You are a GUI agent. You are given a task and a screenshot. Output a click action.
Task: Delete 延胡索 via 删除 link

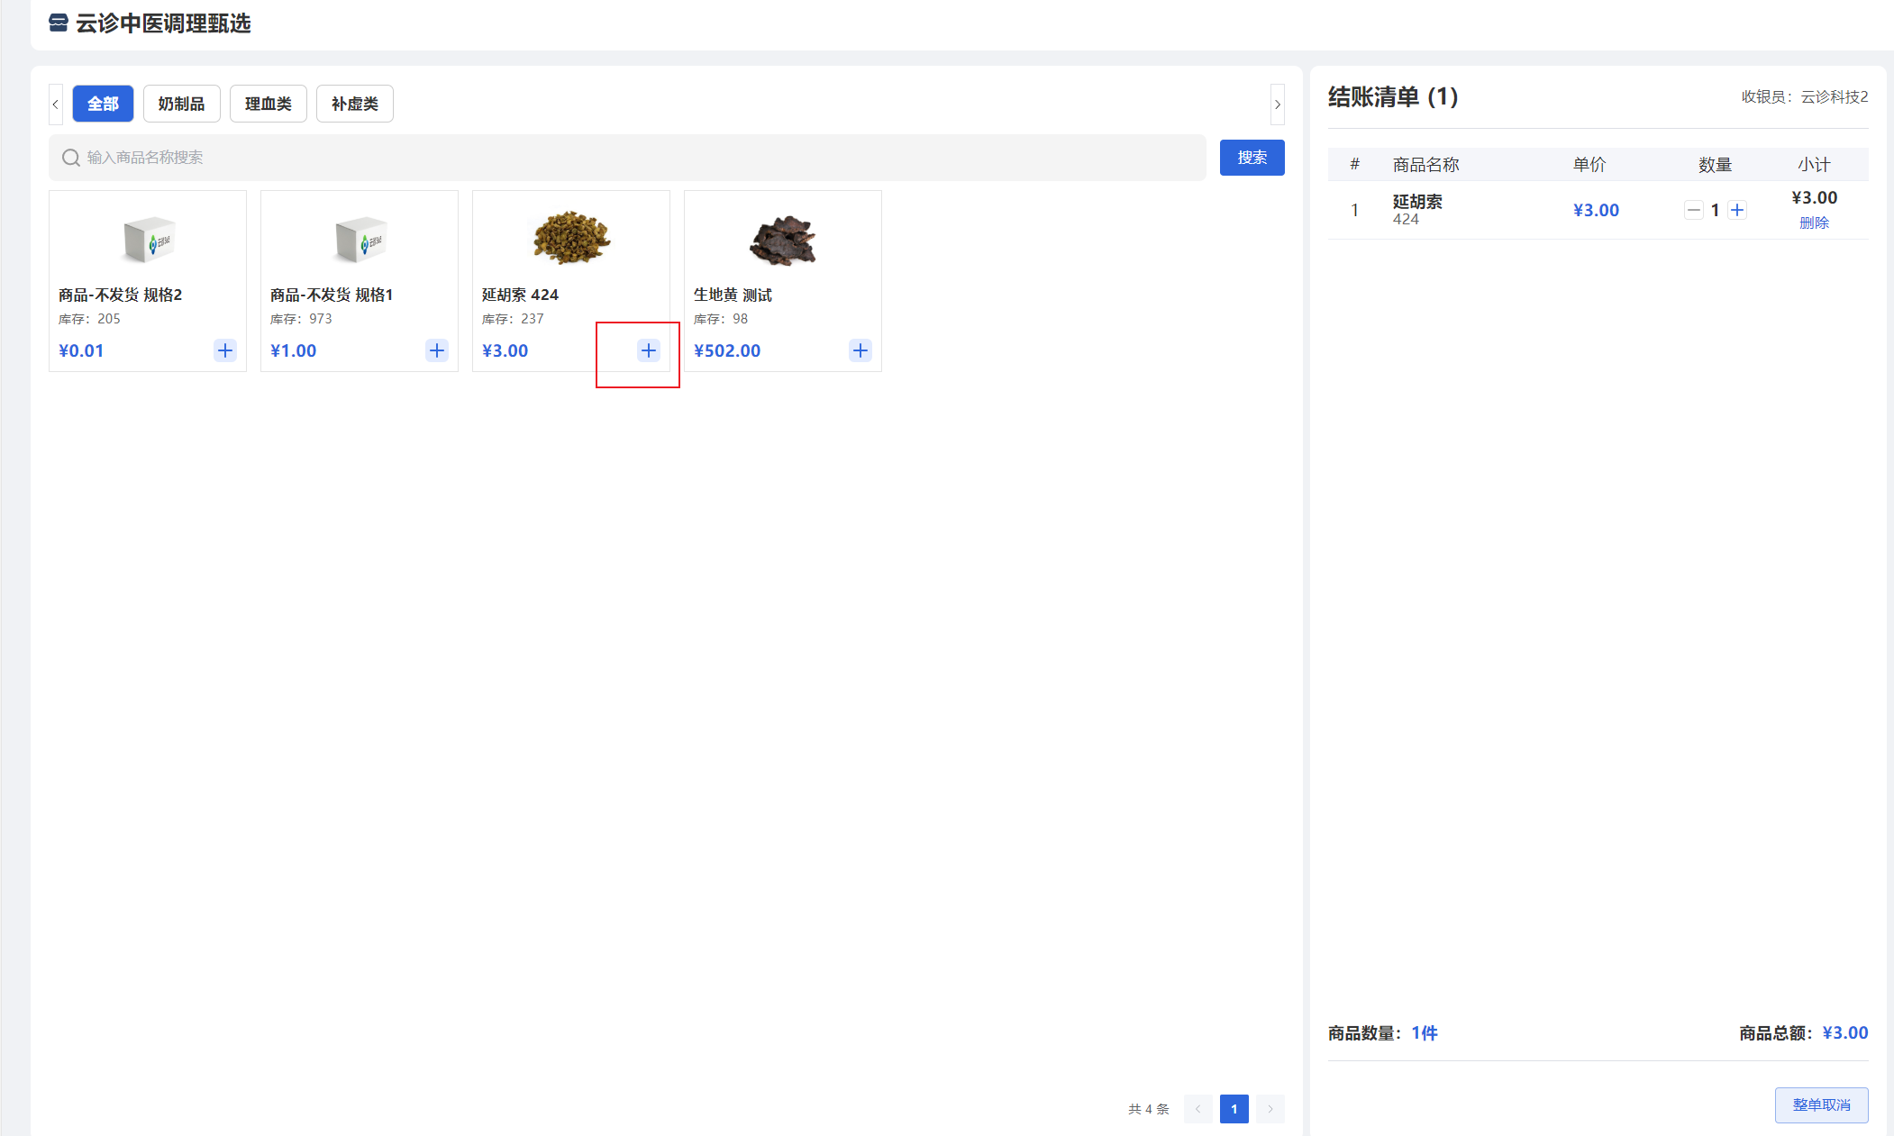pyautogui.click(x=1815, y=223)
